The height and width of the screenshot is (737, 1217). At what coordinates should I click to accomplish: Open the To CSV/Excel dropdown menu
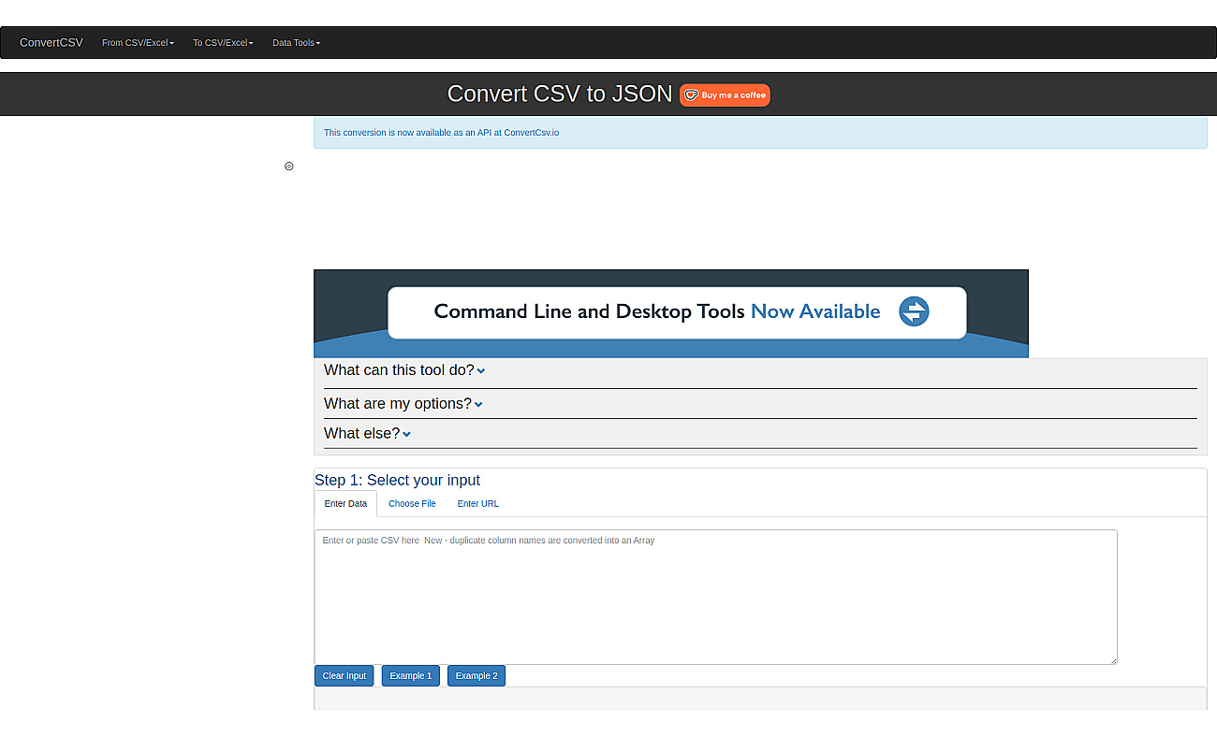[x=223, y=43]
